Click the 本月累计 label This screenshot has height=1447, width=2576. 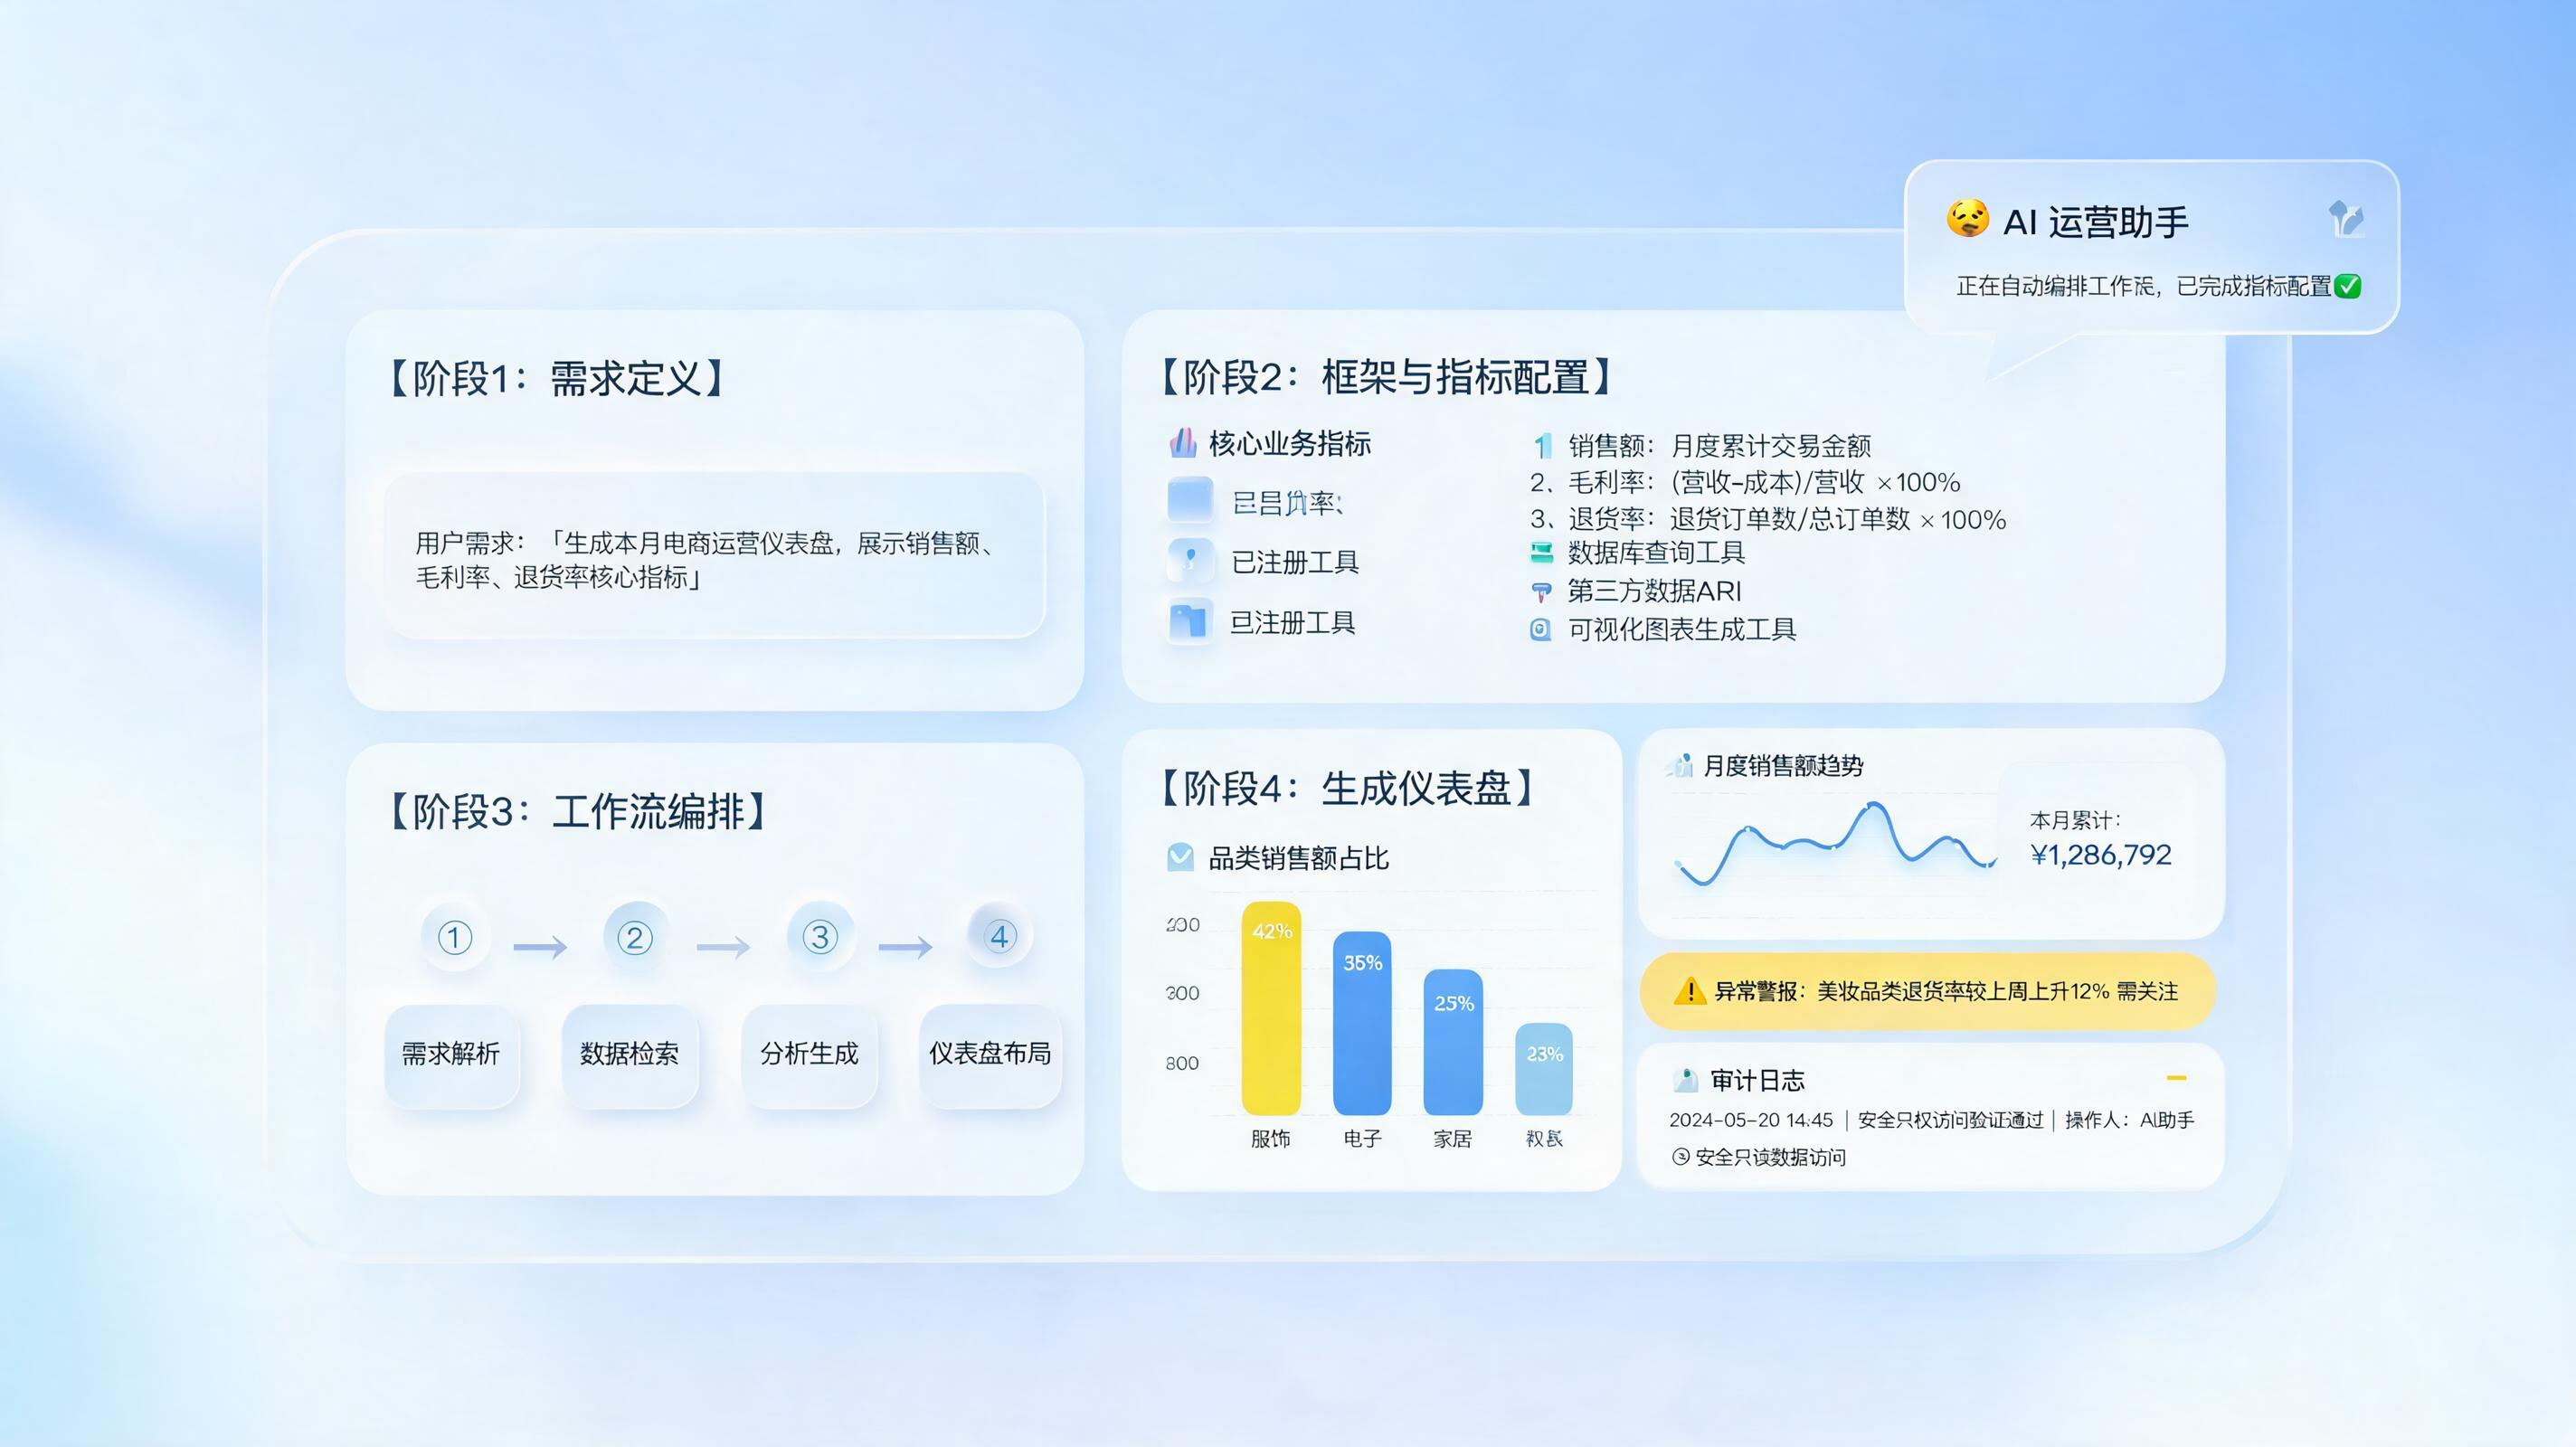[2075, 820]
